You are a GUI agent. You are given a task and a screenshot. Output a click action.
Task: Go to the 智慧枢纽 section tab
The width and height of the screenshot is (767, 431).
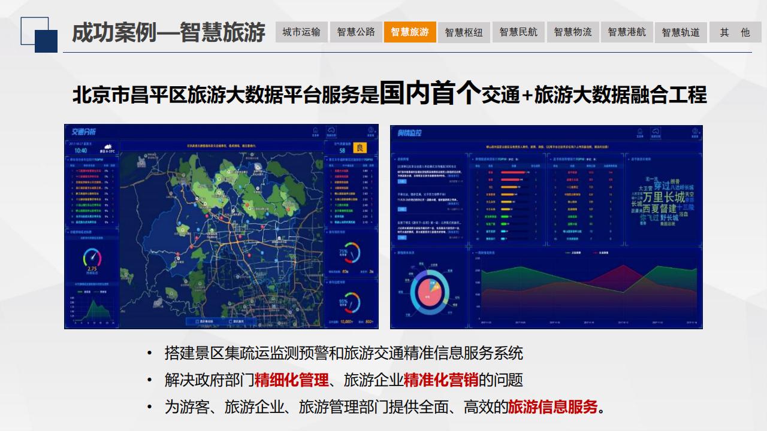point(464,32)
